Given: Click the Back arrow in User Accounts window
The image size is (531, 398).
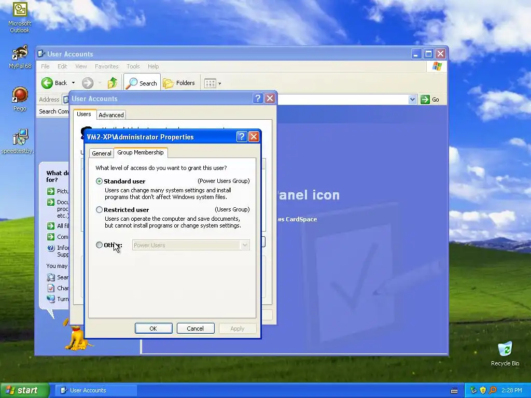Looking at the screenshot, I should (x=47, y=83).
